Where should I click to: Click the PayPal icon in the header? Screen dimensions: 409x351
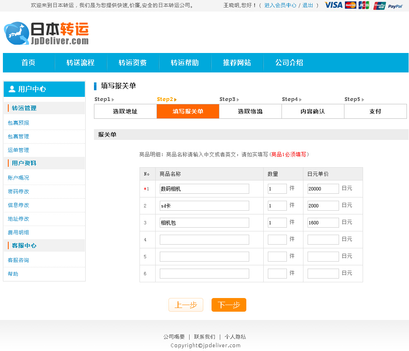click(x=396, y=6)
